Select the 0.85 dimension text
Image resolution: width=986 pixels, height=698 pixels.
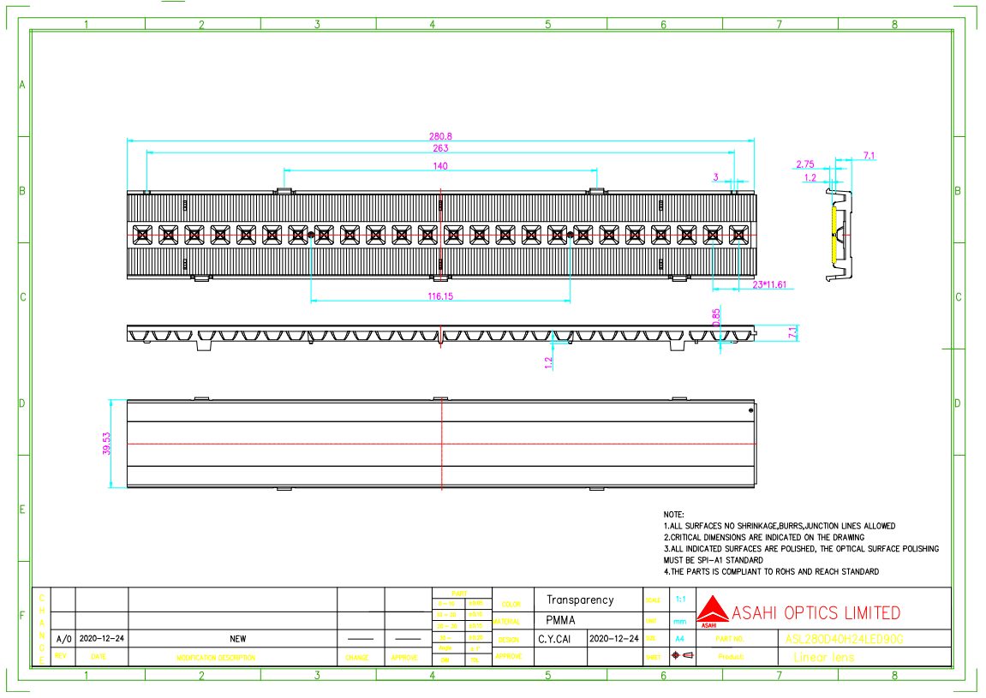[716, 318]
